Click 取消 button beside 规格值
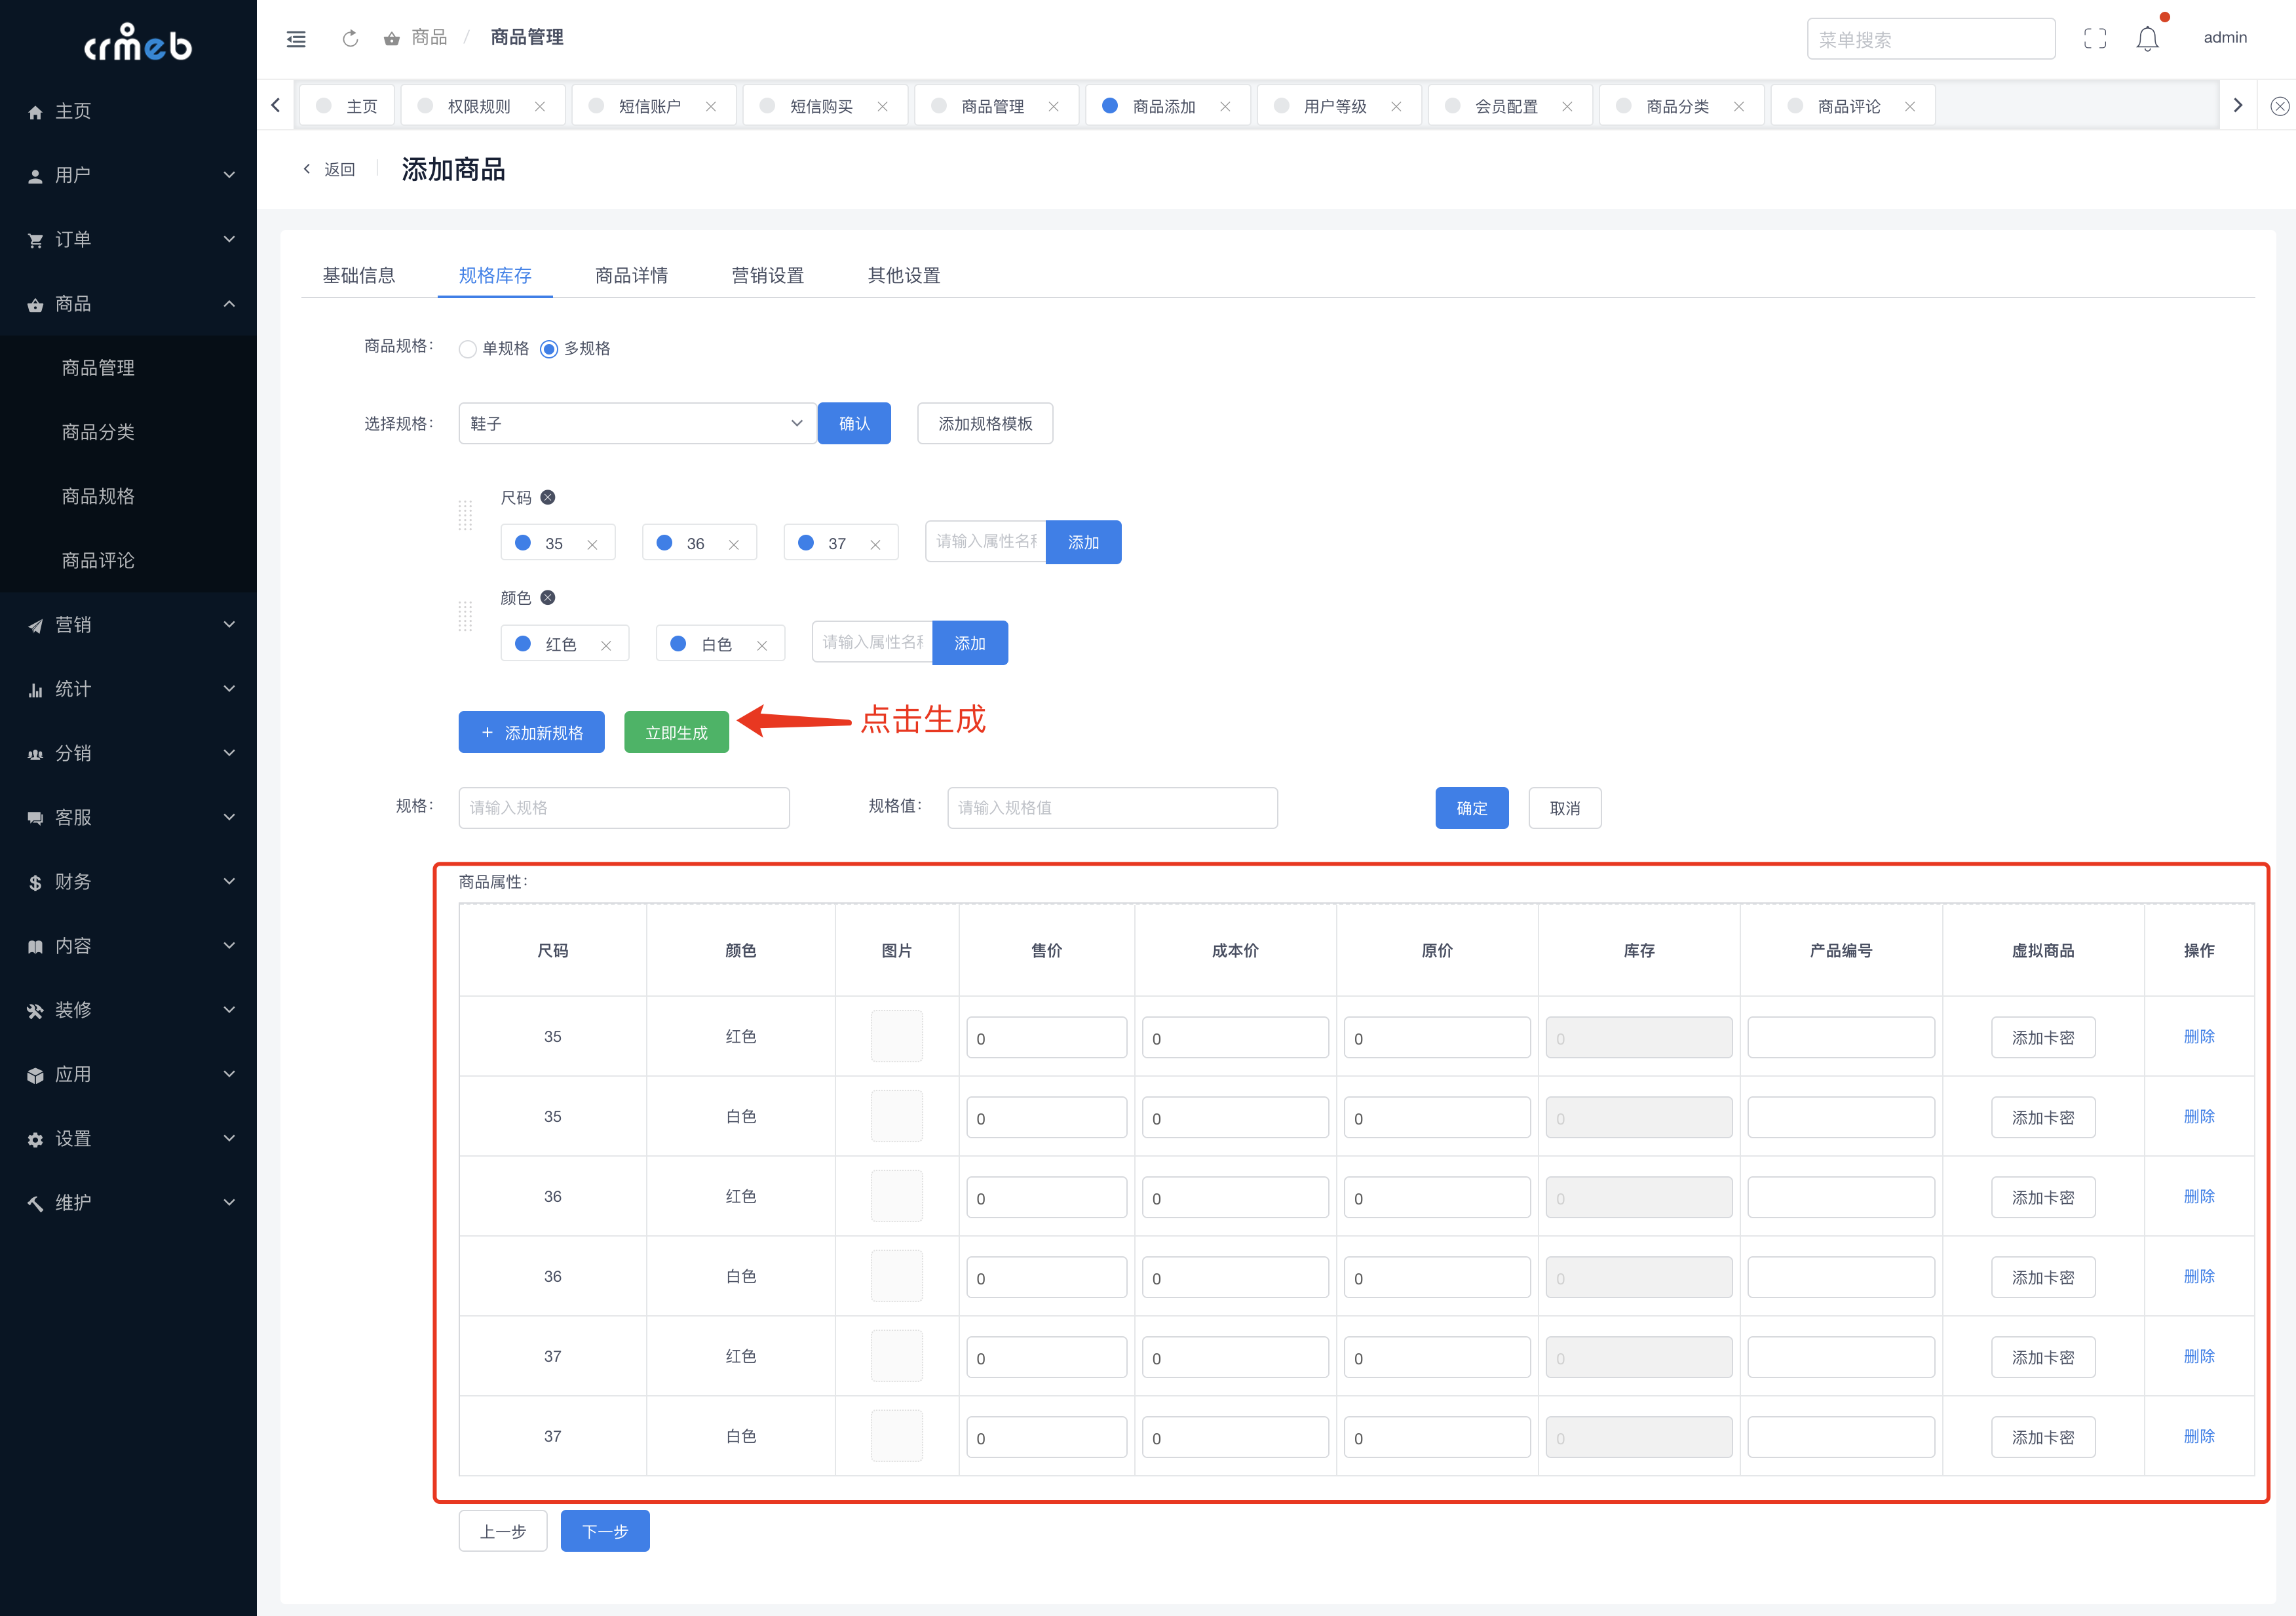This screenshot has height=1616, width=2296. coord(1565,808)
